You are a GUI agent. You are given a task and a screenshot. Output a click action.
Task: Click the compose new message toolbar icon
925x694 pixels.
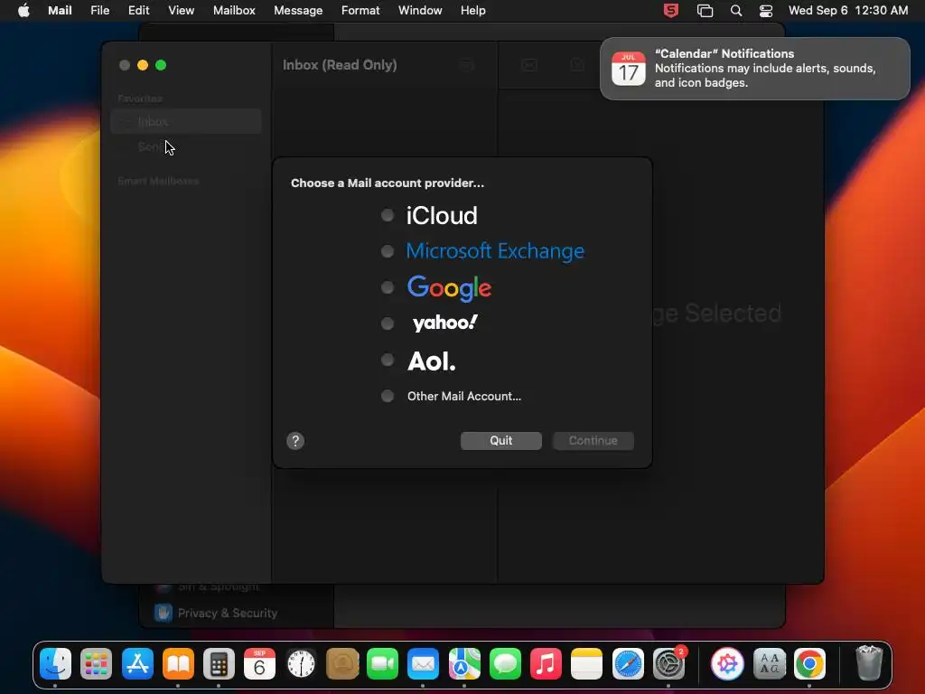577,65
